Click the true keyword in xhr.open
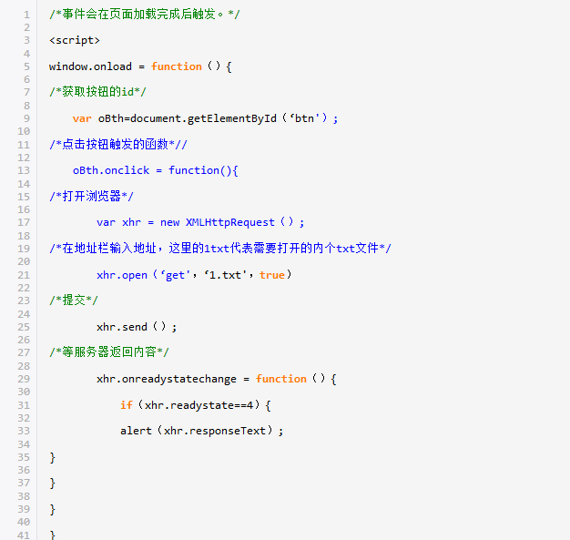This screenshot has width=570, height=540. pos(271,275)
